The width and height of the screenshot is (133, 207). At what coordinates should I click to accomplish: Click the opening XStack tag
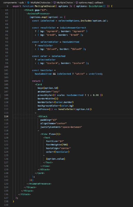(x=42, y=116)
